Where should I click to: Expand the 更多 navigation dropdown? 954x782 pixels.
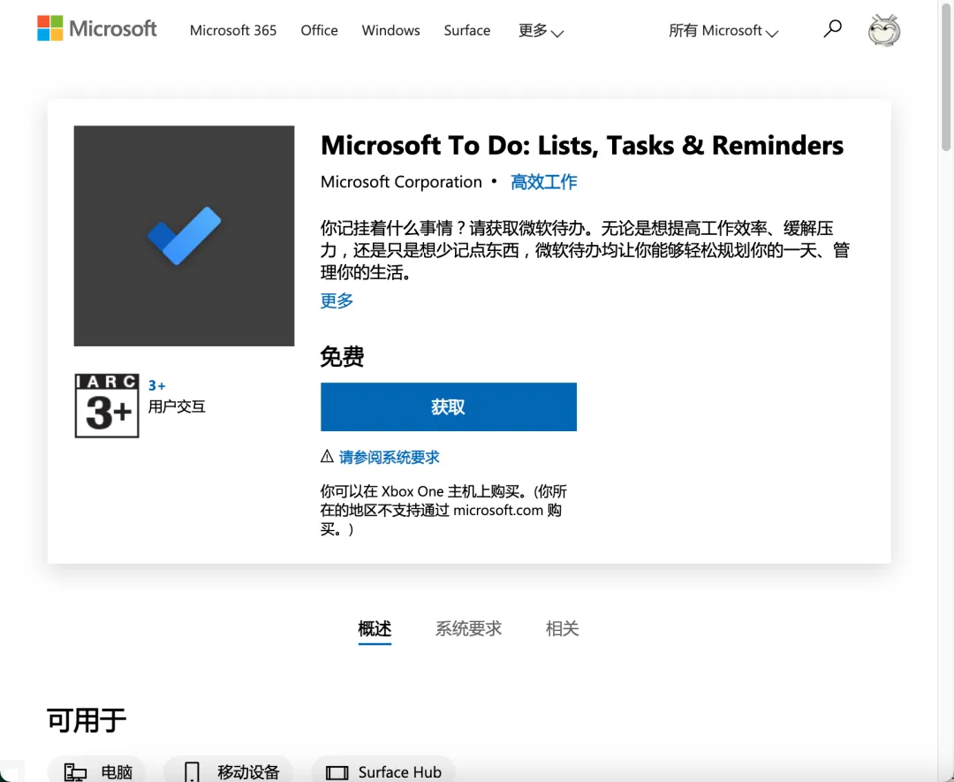coord(541,31)
